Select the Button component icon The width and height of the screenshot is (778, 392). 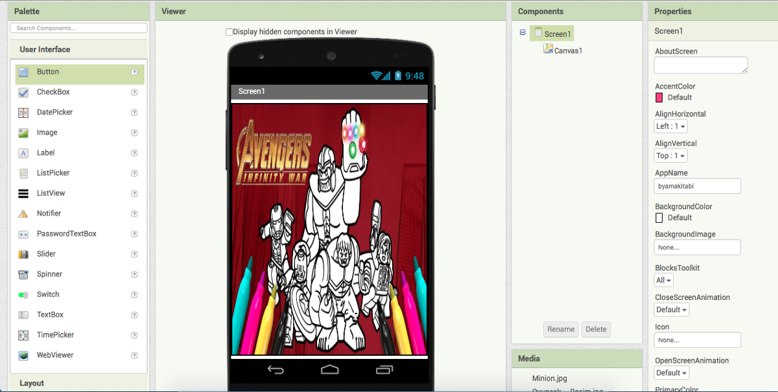pos(23,73)
